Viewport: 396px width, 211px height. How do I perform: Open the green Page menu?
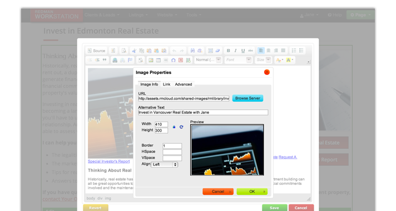pyautogui.click(x=360, y=15)
